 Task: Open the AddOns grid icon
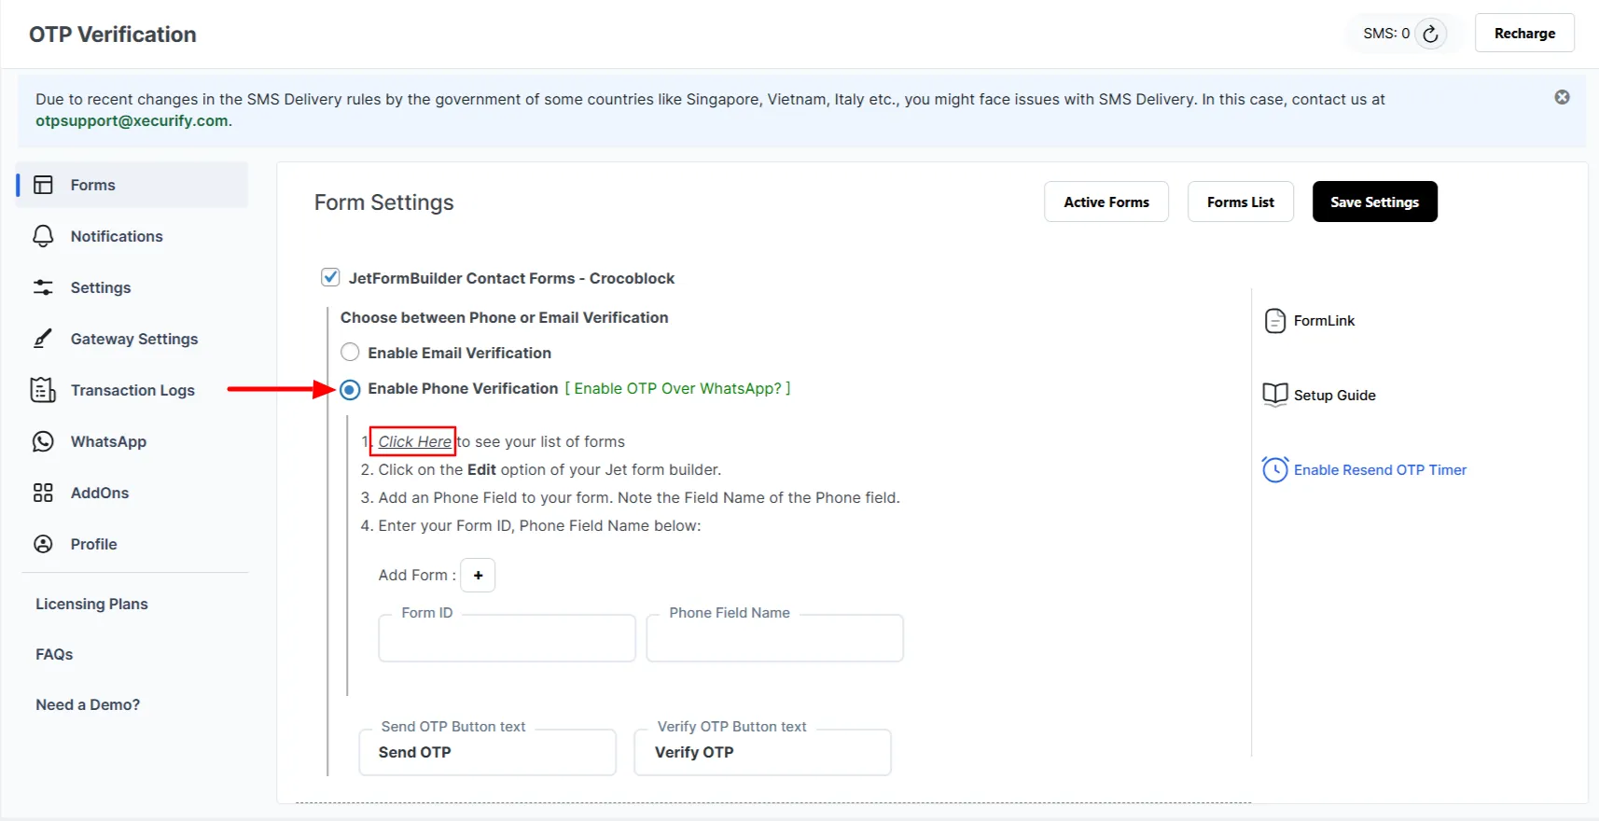tap(43, 493)
